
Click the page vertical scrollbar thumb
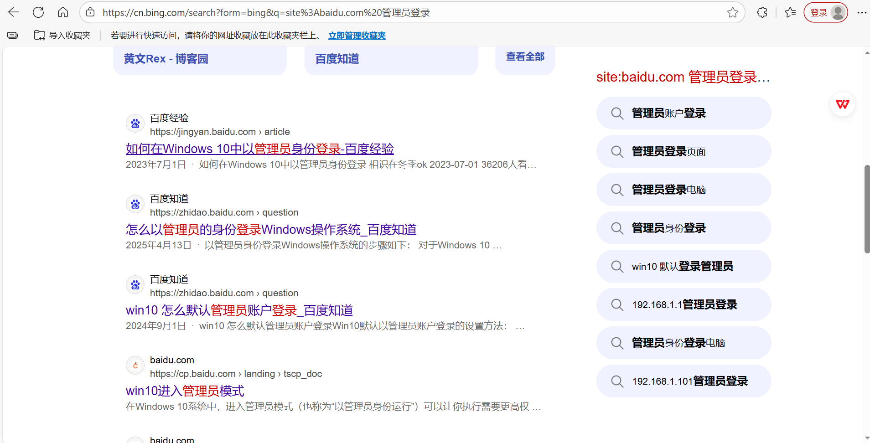pos(867,209)
